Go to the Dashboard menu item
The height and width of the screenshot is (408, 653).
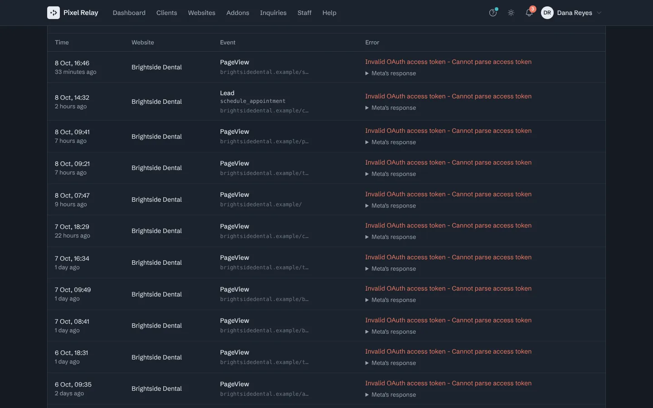[x=129, y=13]
